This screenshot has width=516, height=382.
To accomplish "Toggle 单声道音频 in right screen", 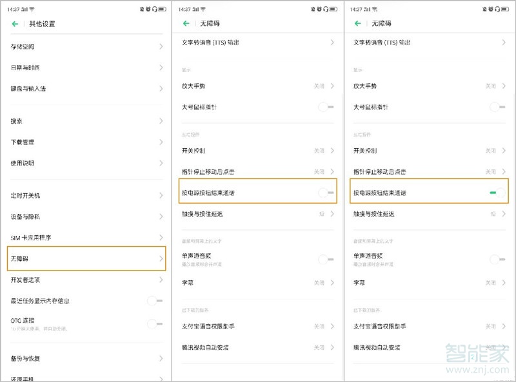I will point(497,259).
